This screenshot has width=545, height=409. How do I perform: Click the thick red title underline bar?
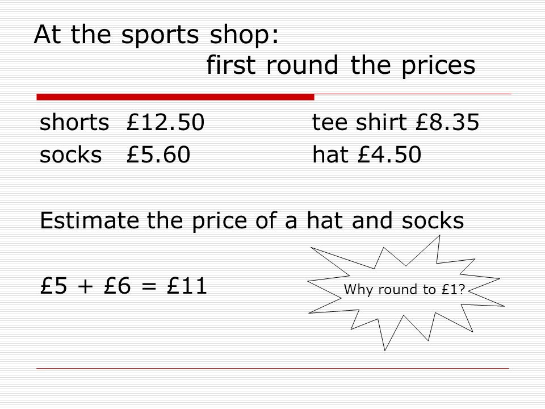tap(175, 97)
